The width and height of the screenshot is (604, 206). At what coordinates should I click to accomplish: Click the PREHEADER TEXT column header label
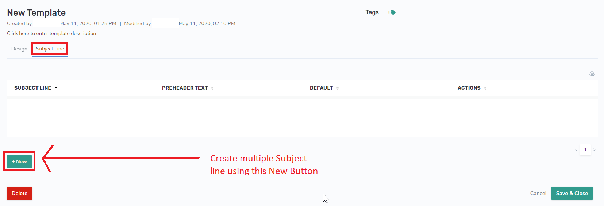pos(185,88)
